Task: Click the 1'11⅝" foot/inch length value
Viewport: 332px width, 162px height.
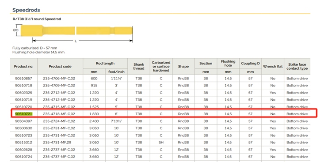Action: click(x=116, y=79)
